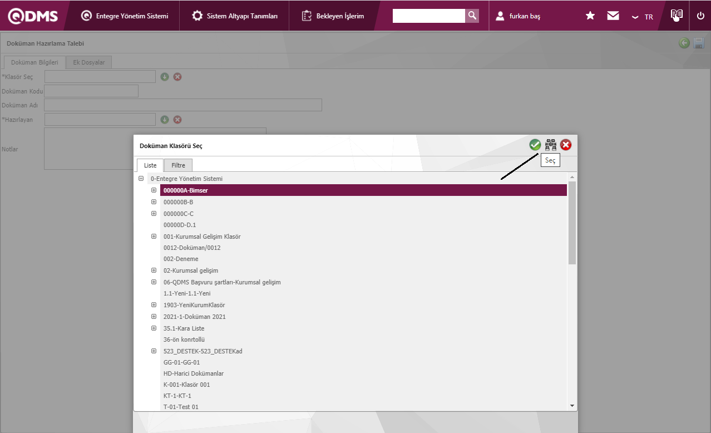Expand the 06-QDMS Başvuru şartları folder

[154, 282]
